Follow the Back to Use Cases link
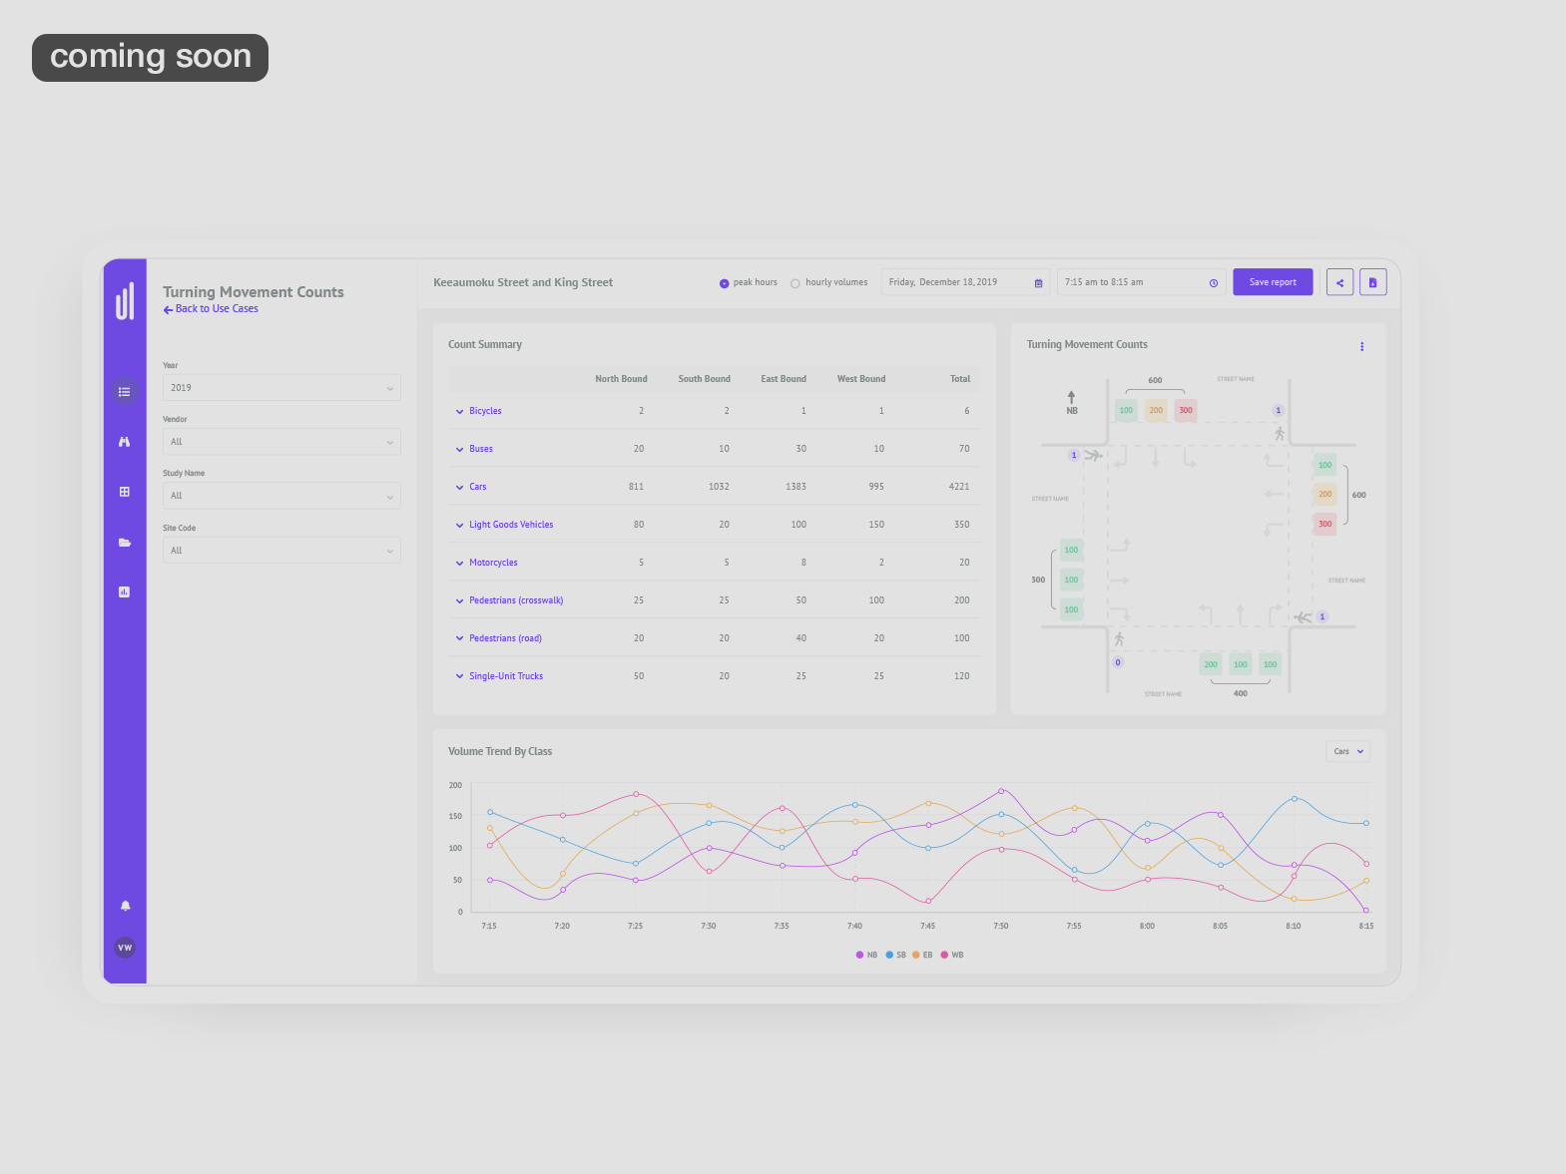Image resolution: width=1566 pixels, height=1174 pixels. pos(211,309)
